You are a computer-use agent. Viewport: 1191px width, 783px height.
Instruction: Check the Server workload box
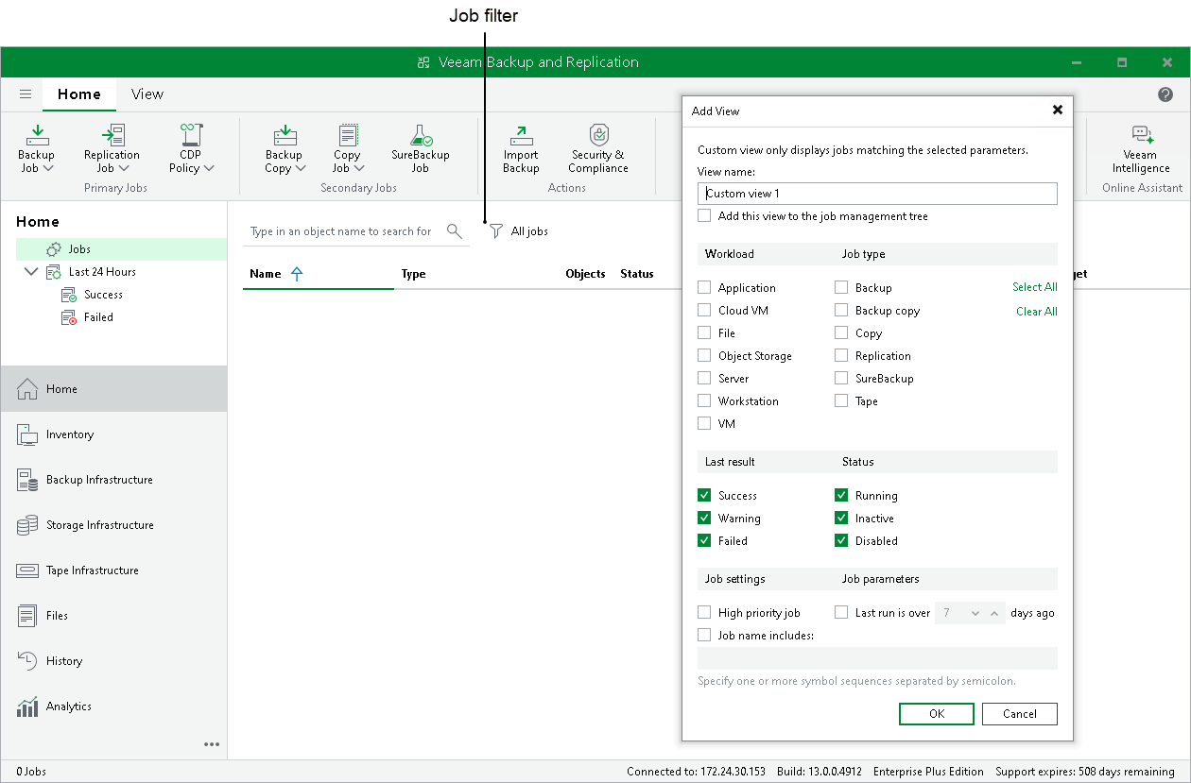pyautogui.click(x=704, y=378)
